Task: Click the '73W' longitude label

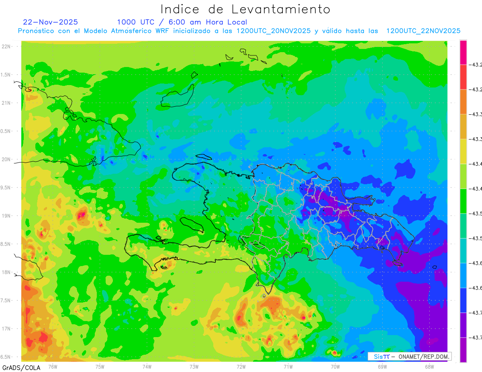Action: (x=194, y=366)
